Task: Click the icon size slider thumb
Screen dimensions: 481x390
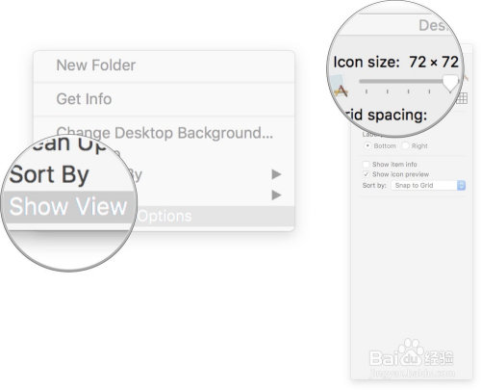Action: tap(451, 83)
